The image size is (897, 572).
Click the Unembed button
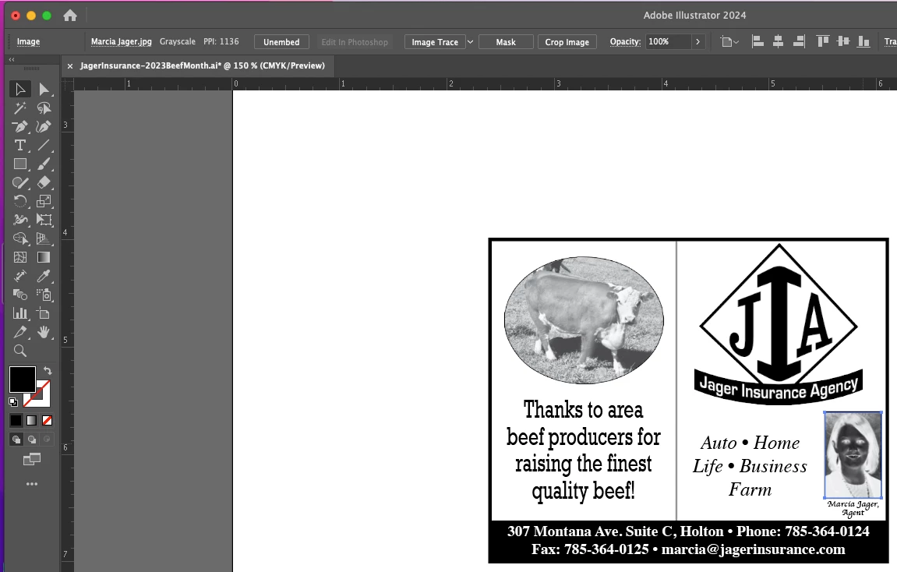point(281,42)
